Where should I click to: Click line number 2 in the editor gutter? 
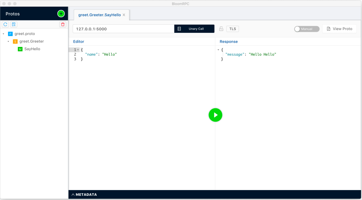(x=75, y=54)
